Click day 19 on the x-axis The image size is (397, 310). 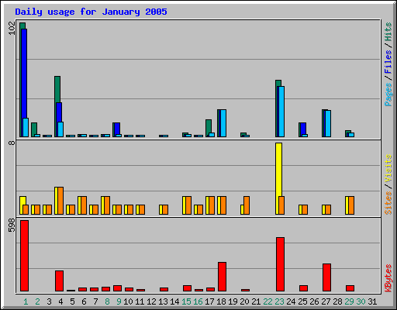pyautogui.click(x=233, y=301)
